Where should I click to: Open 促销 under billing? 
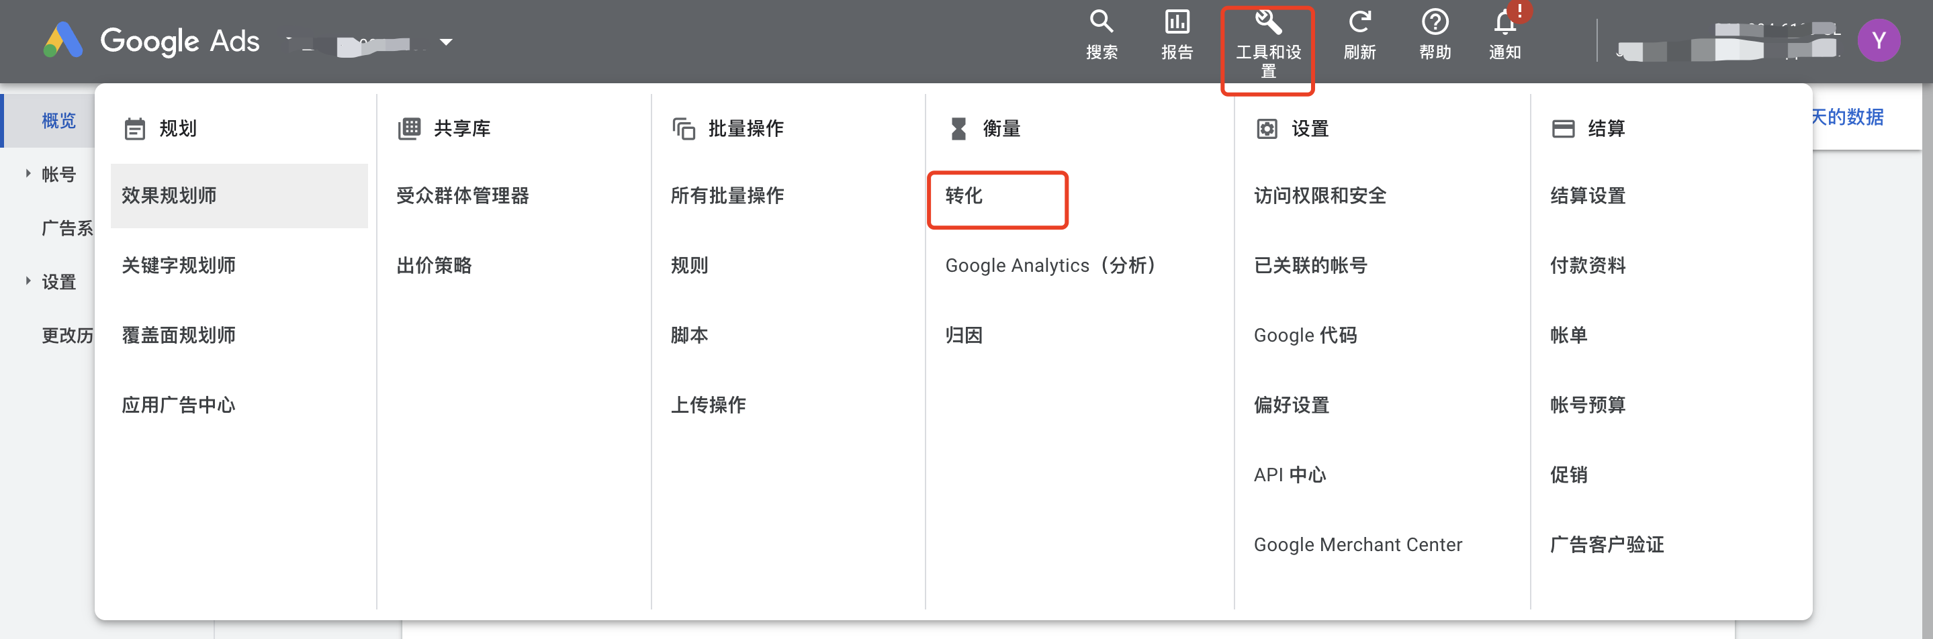coord(1569,475)
